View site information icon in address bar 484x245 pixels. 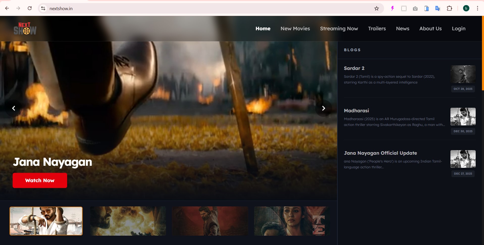click(43, 9)
